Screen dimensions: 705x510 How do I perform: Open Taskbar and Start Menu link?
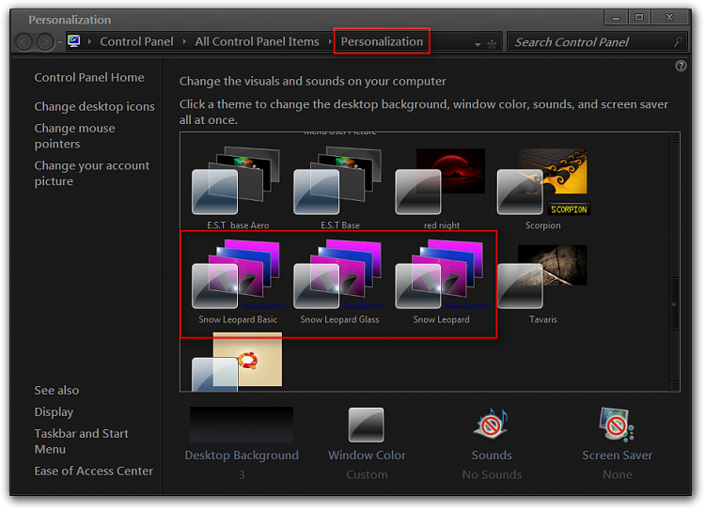tap(82, 441)
